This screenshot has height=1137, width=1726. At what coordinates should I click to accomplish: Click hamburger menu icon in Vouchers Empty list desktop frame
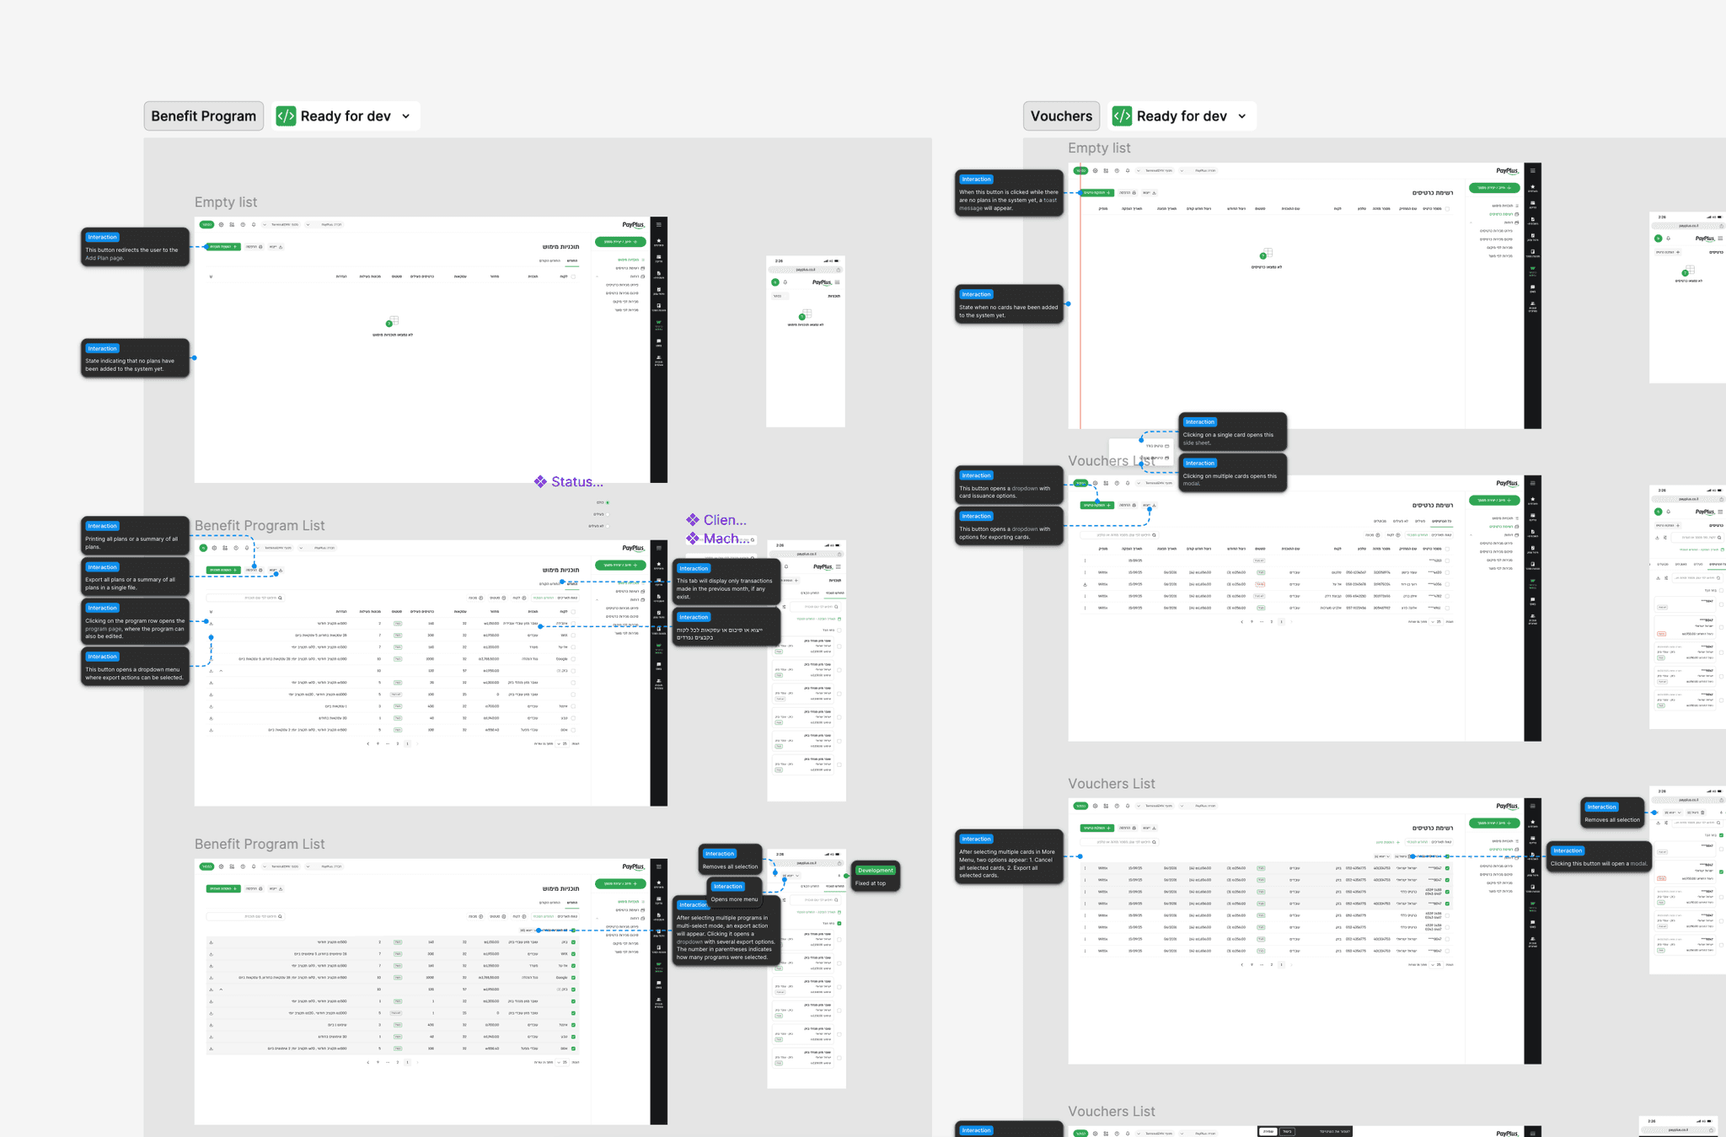click(1533, 170)
